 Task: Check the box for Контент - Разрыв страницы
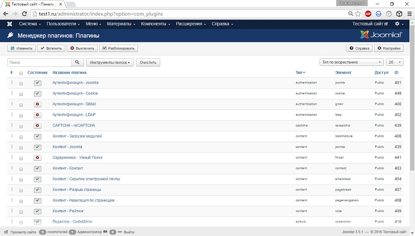tap(21, 190)
